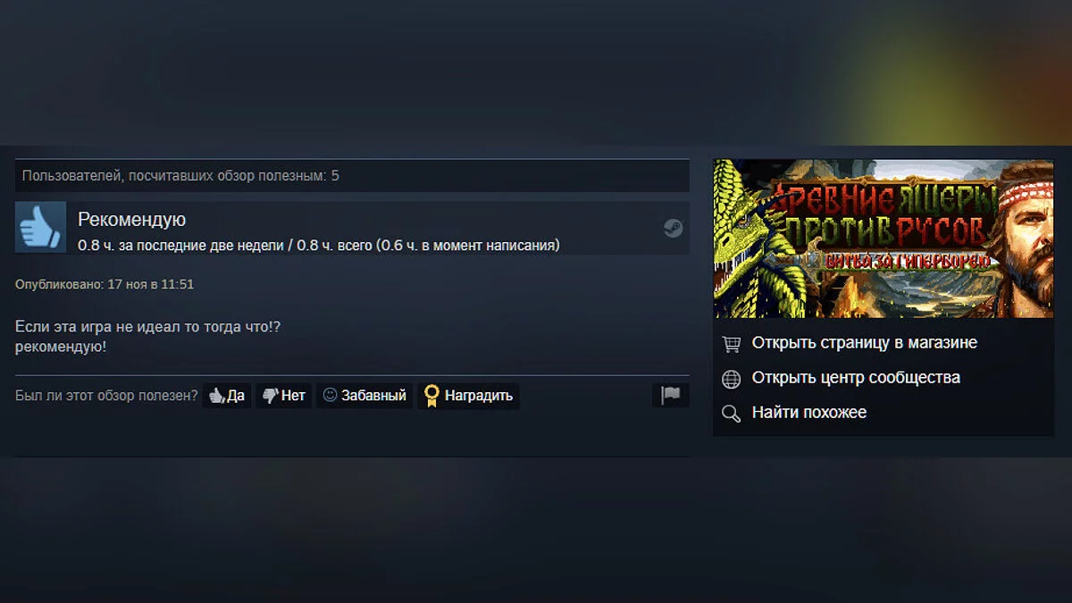This screenshot has width=1072, height=603.
Task: Select the Найти похожее link
Action: point(809,413)
